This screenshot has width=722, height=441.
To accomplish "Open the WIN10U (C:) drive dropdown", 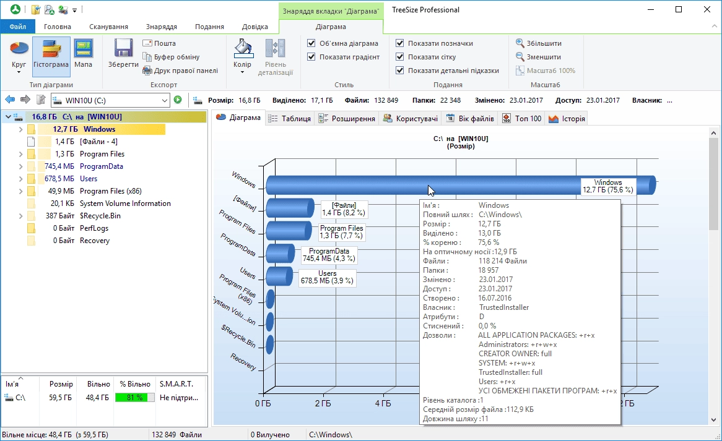I will pos(164,100).
